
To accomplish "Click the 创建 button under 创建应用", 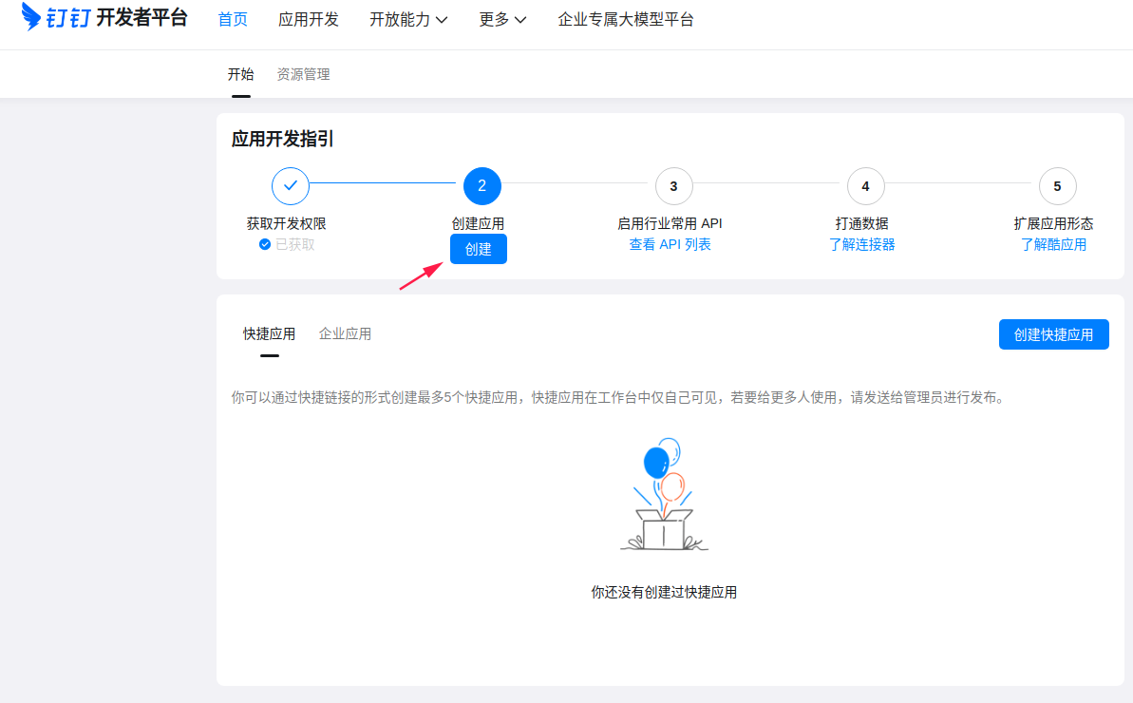I will pos(479,249).
